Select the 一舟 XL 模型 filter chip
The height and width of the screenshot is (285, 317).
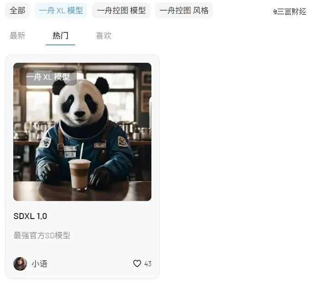click(61, 11)
